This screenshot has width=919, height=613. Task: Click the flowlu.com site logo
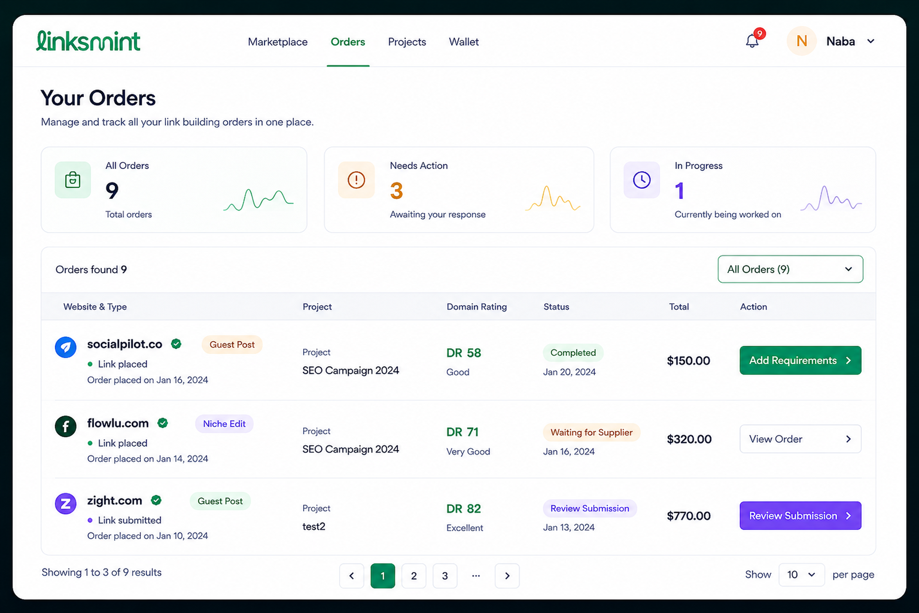tap(66, 426)
